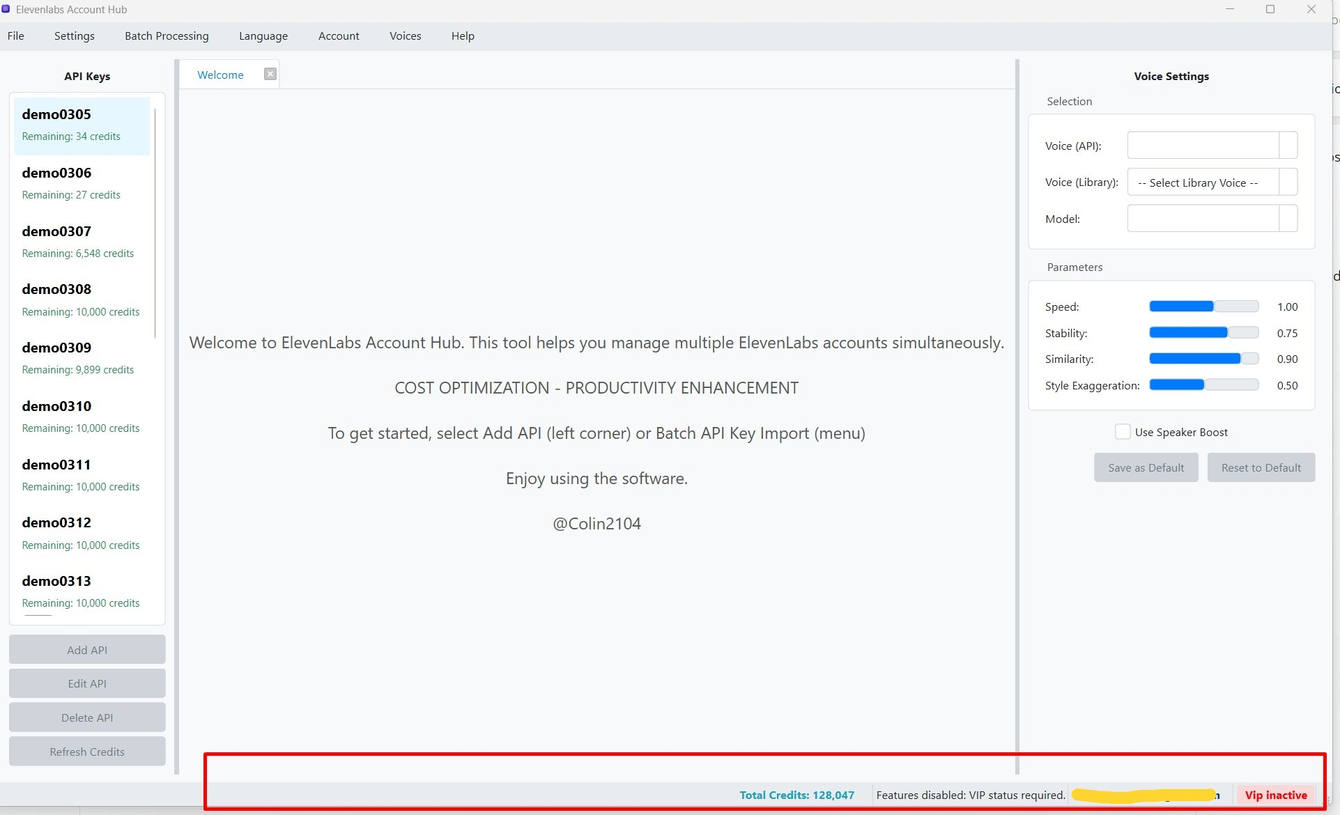The image size is (1340, 815).
Task: Click the Voice Settings heading
Action: point(1171,76)
